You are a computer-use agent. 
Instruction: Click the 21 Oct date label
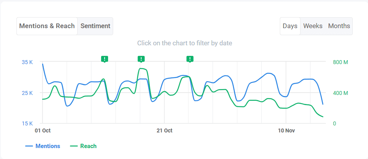(x=165, y=130)
